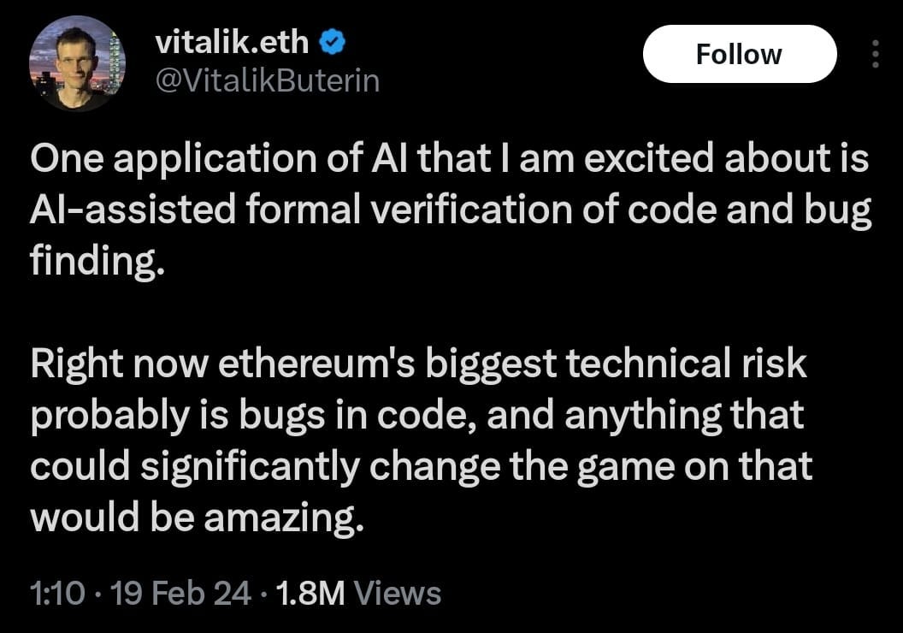The height and width of the screenshot is (633, 903).
Task: Click the "probably is bugs in code" line
Action: point(416,415)
